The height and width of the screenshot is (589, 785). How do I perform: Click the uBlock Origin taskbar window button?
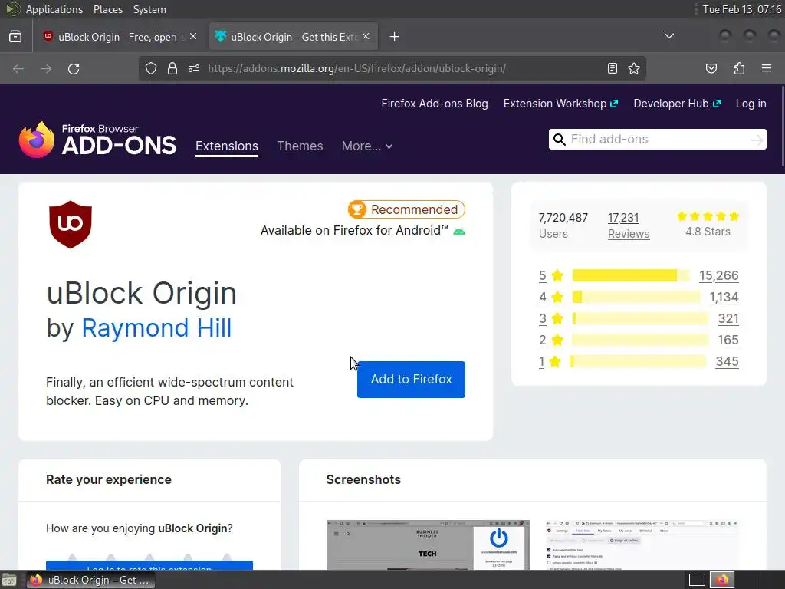pyautogui.click(x=90, y=580)
